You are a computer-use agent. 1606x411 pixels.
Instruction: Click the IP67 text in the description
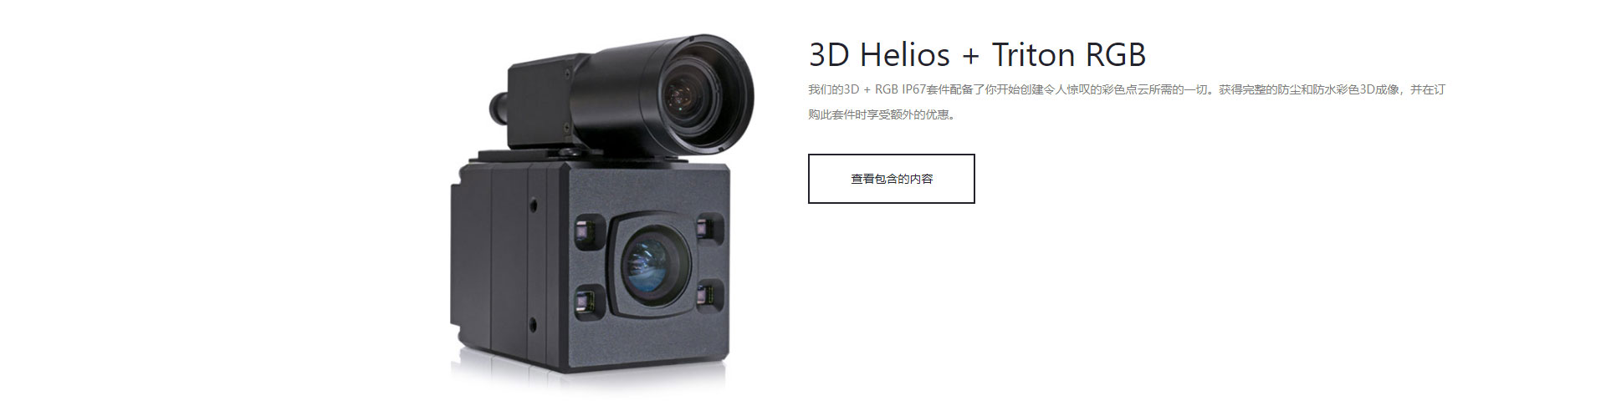tap(913, 89)
